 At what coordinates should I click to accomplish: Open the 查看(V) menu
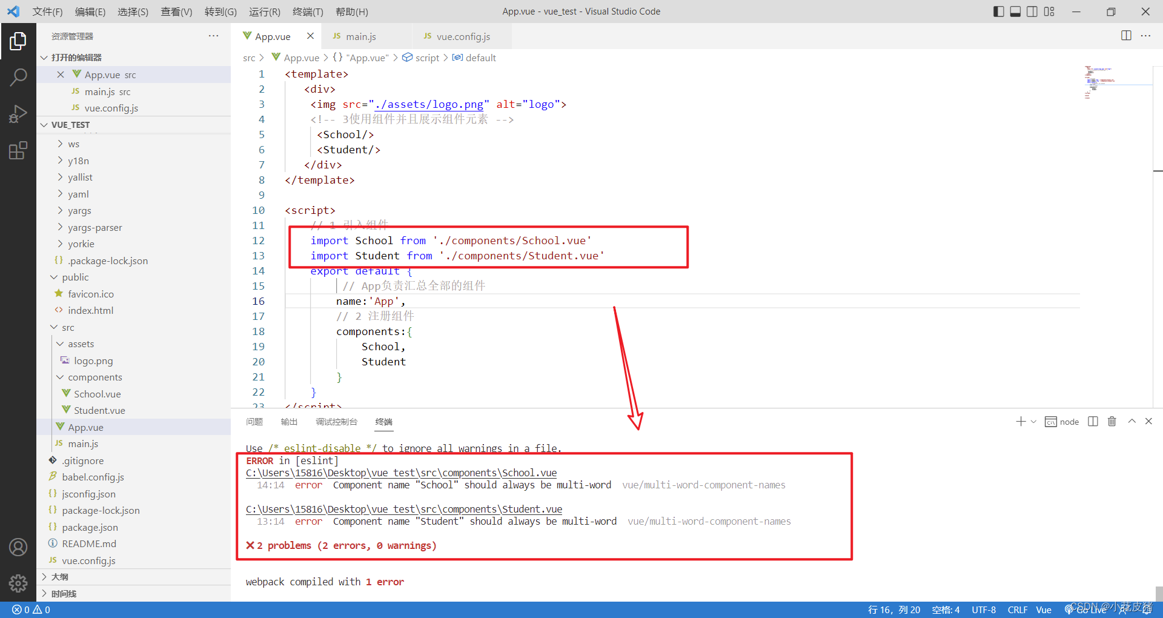coord(176,12)
